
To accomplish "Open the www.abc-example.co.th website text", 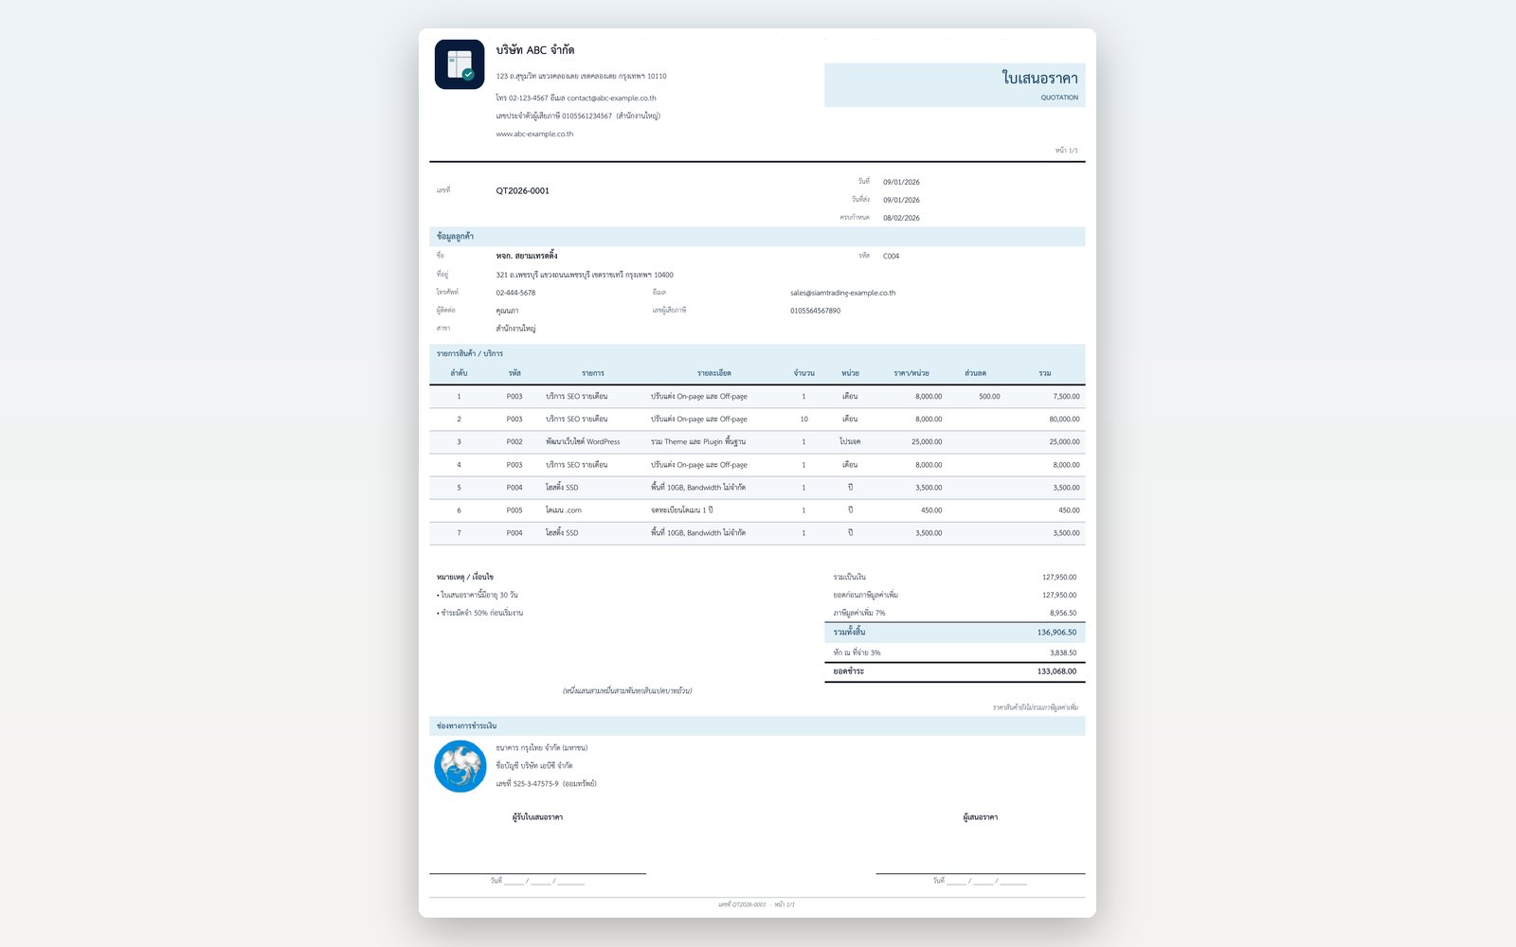I will [534, 134].
